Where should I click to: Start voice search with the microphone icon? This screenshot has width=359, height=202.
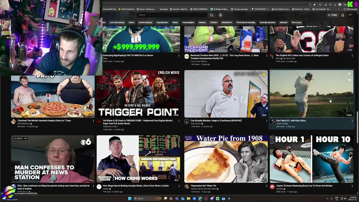coord(220,15)
